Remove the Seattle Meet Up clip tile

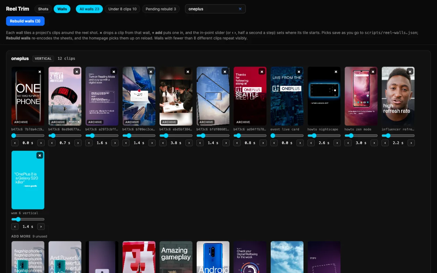tap(262, 72)
